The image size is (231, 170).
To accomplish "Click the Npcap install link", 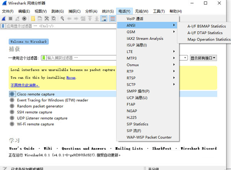I will (x=71, y=78).
